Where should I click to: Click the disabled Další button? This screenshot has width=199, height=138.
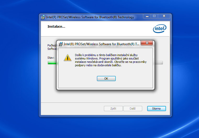coord(133,109)
